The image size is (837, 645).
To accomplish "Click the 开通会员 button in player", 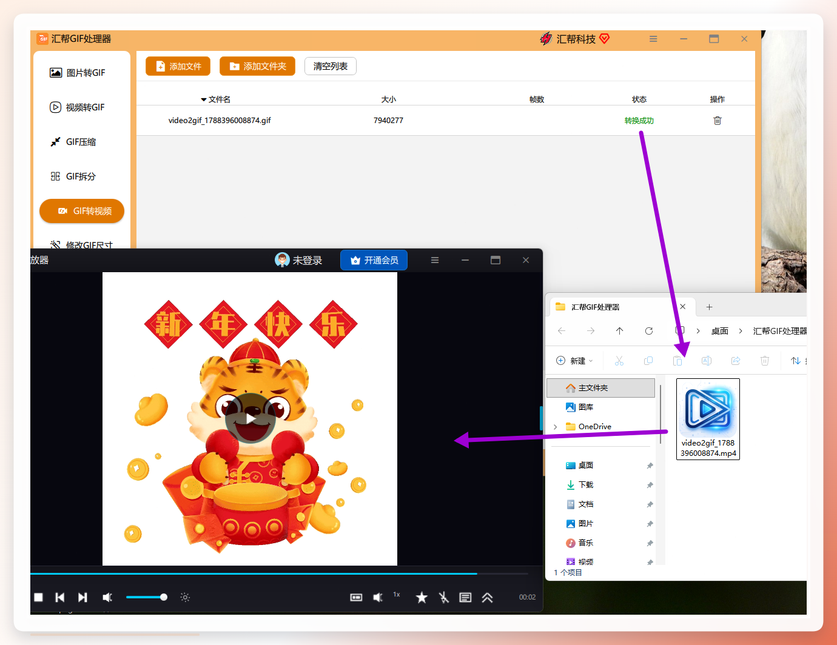I will (x=374, y=260).
